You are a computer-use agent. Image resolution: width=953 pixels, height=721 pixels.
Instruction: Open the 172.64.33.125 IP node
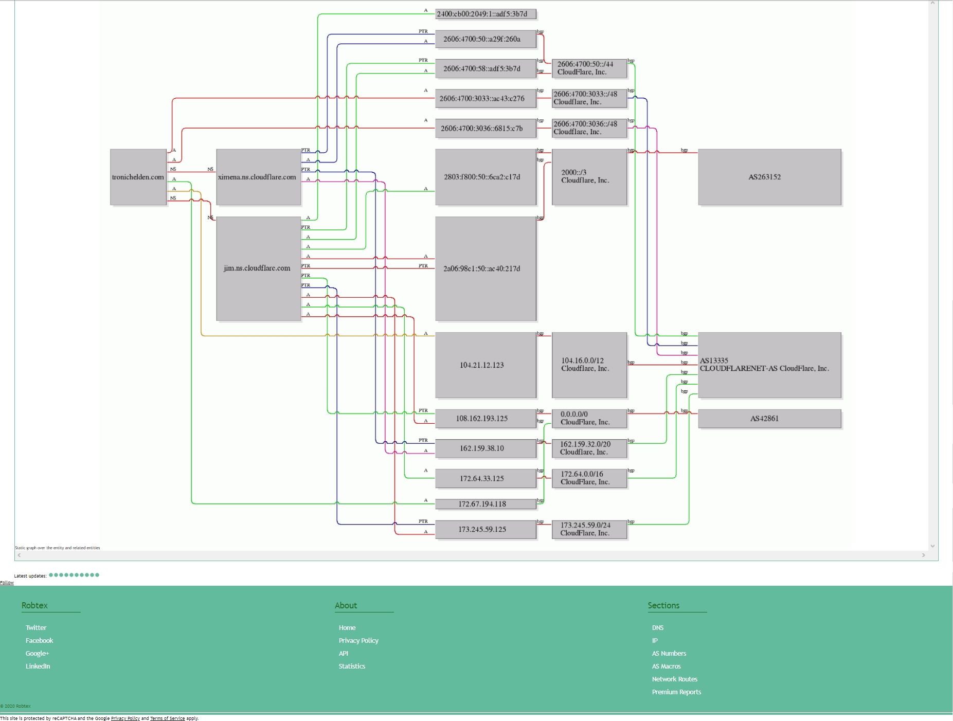click(486, 478)
